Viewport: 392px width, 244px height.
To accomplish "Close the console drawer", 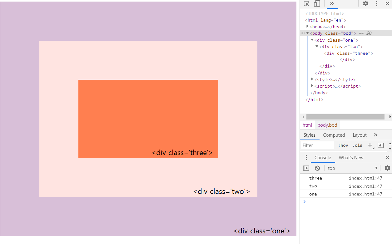I will coord(387,158).
